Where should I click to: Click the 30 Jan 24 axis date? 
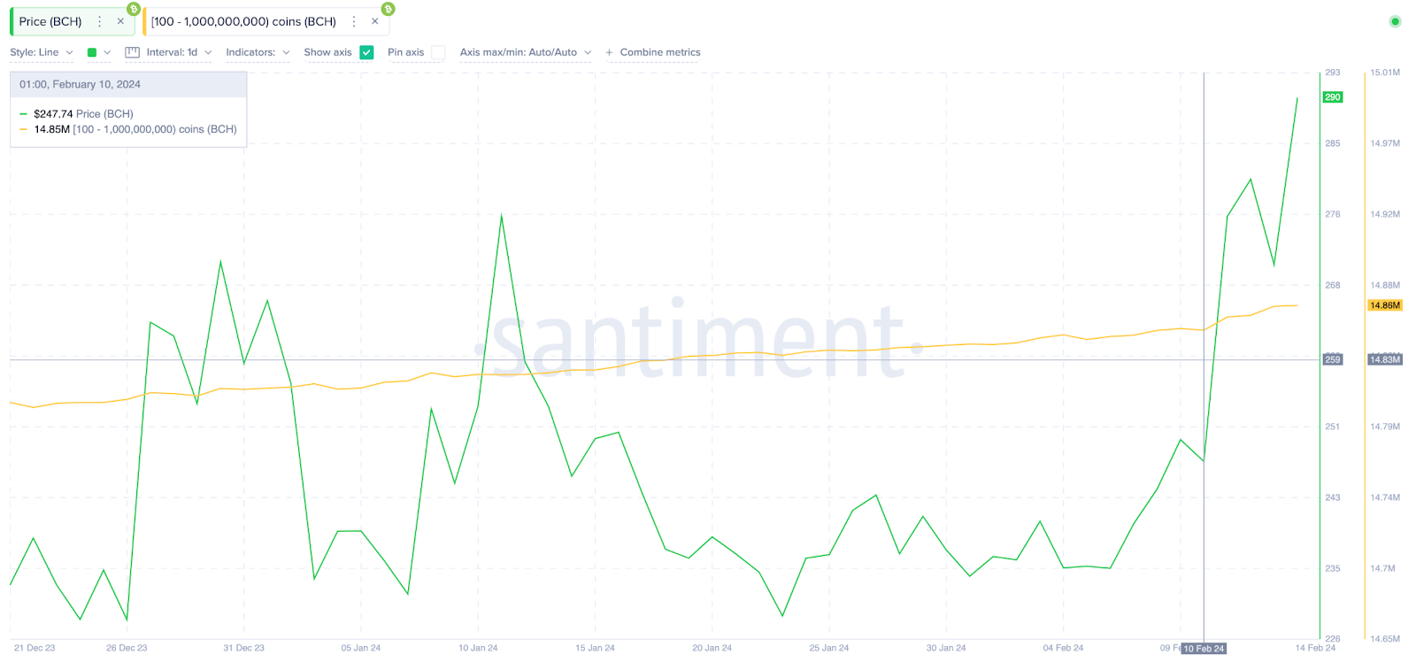946,648
